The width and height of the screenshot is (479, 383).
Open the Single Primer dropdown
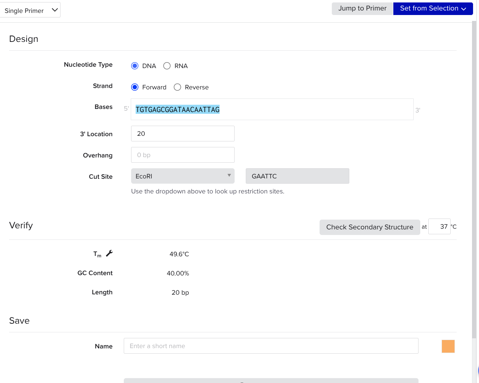pyautogui.click(x=30, y=10)
